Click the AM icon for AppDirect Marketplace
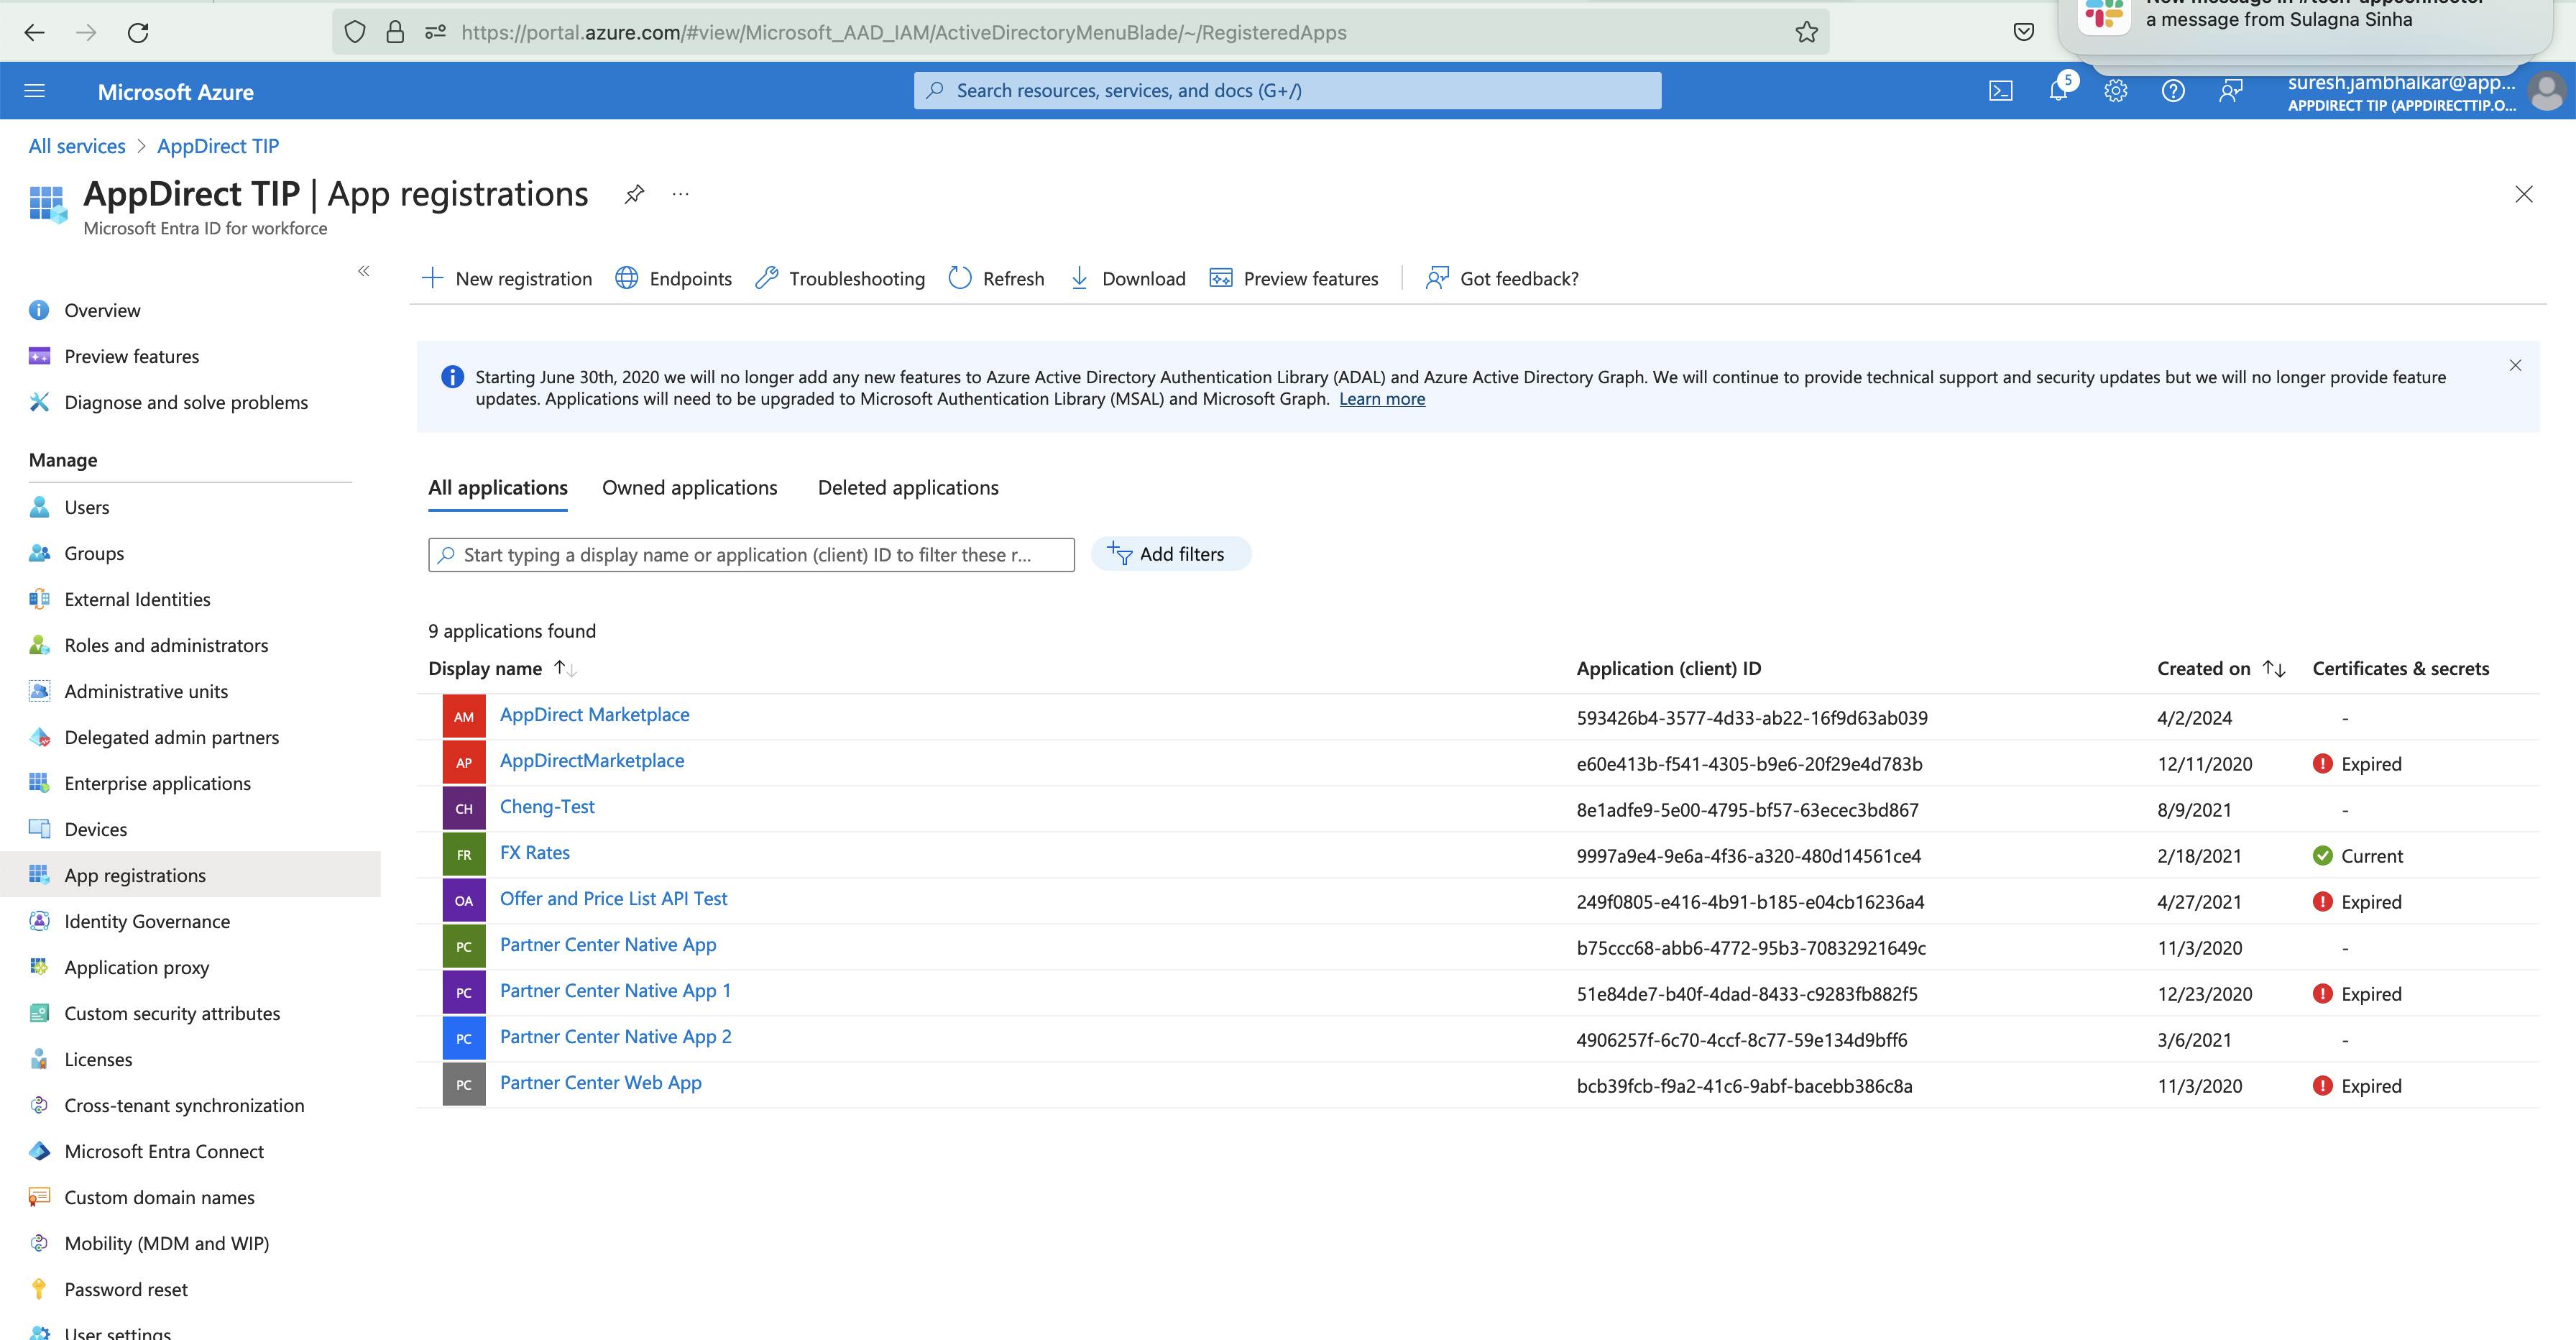Screen dimensions: 2576x1340 [464, 716]
